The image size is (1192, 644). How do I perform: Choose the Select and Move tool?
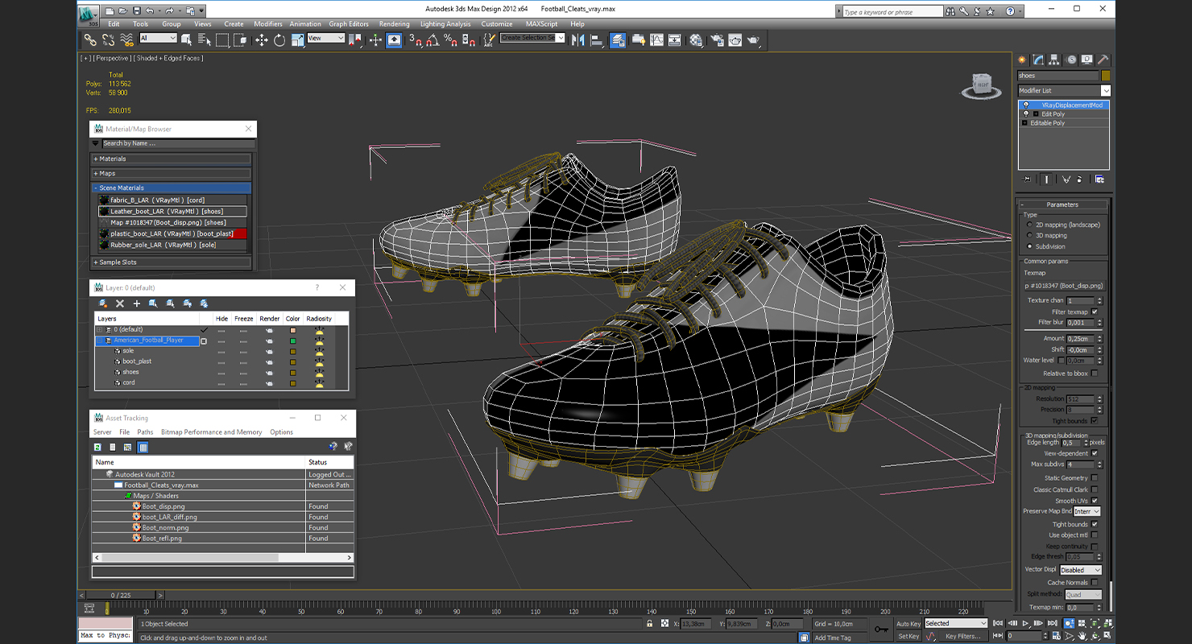(x=261, y=39)
